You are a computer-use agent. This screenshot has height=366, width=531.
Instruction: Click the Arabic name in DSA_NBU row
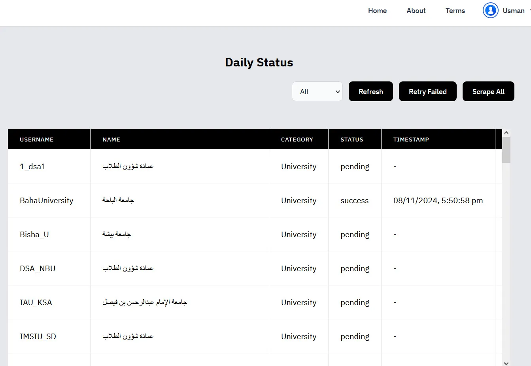coord(128,268)
